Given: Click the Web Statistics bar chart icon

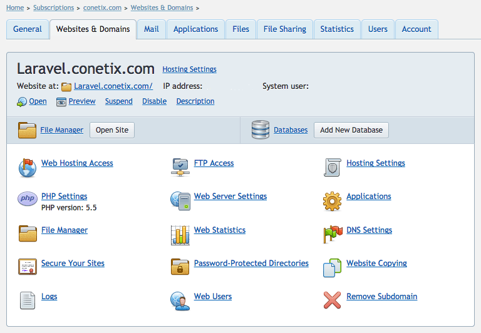Looking at the screenshot, I should pos(180,235).
